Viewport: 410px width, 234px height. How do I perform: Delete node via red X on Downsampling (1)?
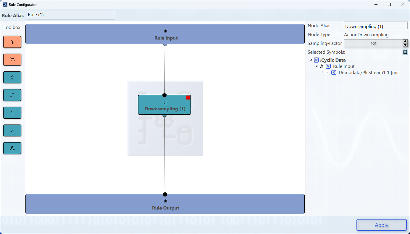(188, 98)
